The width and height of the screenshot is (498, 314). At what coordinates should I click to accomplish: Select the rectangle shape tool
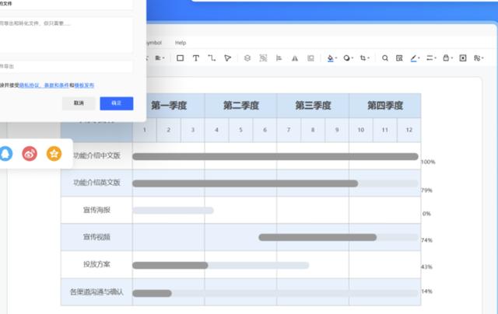click(180, 58)
